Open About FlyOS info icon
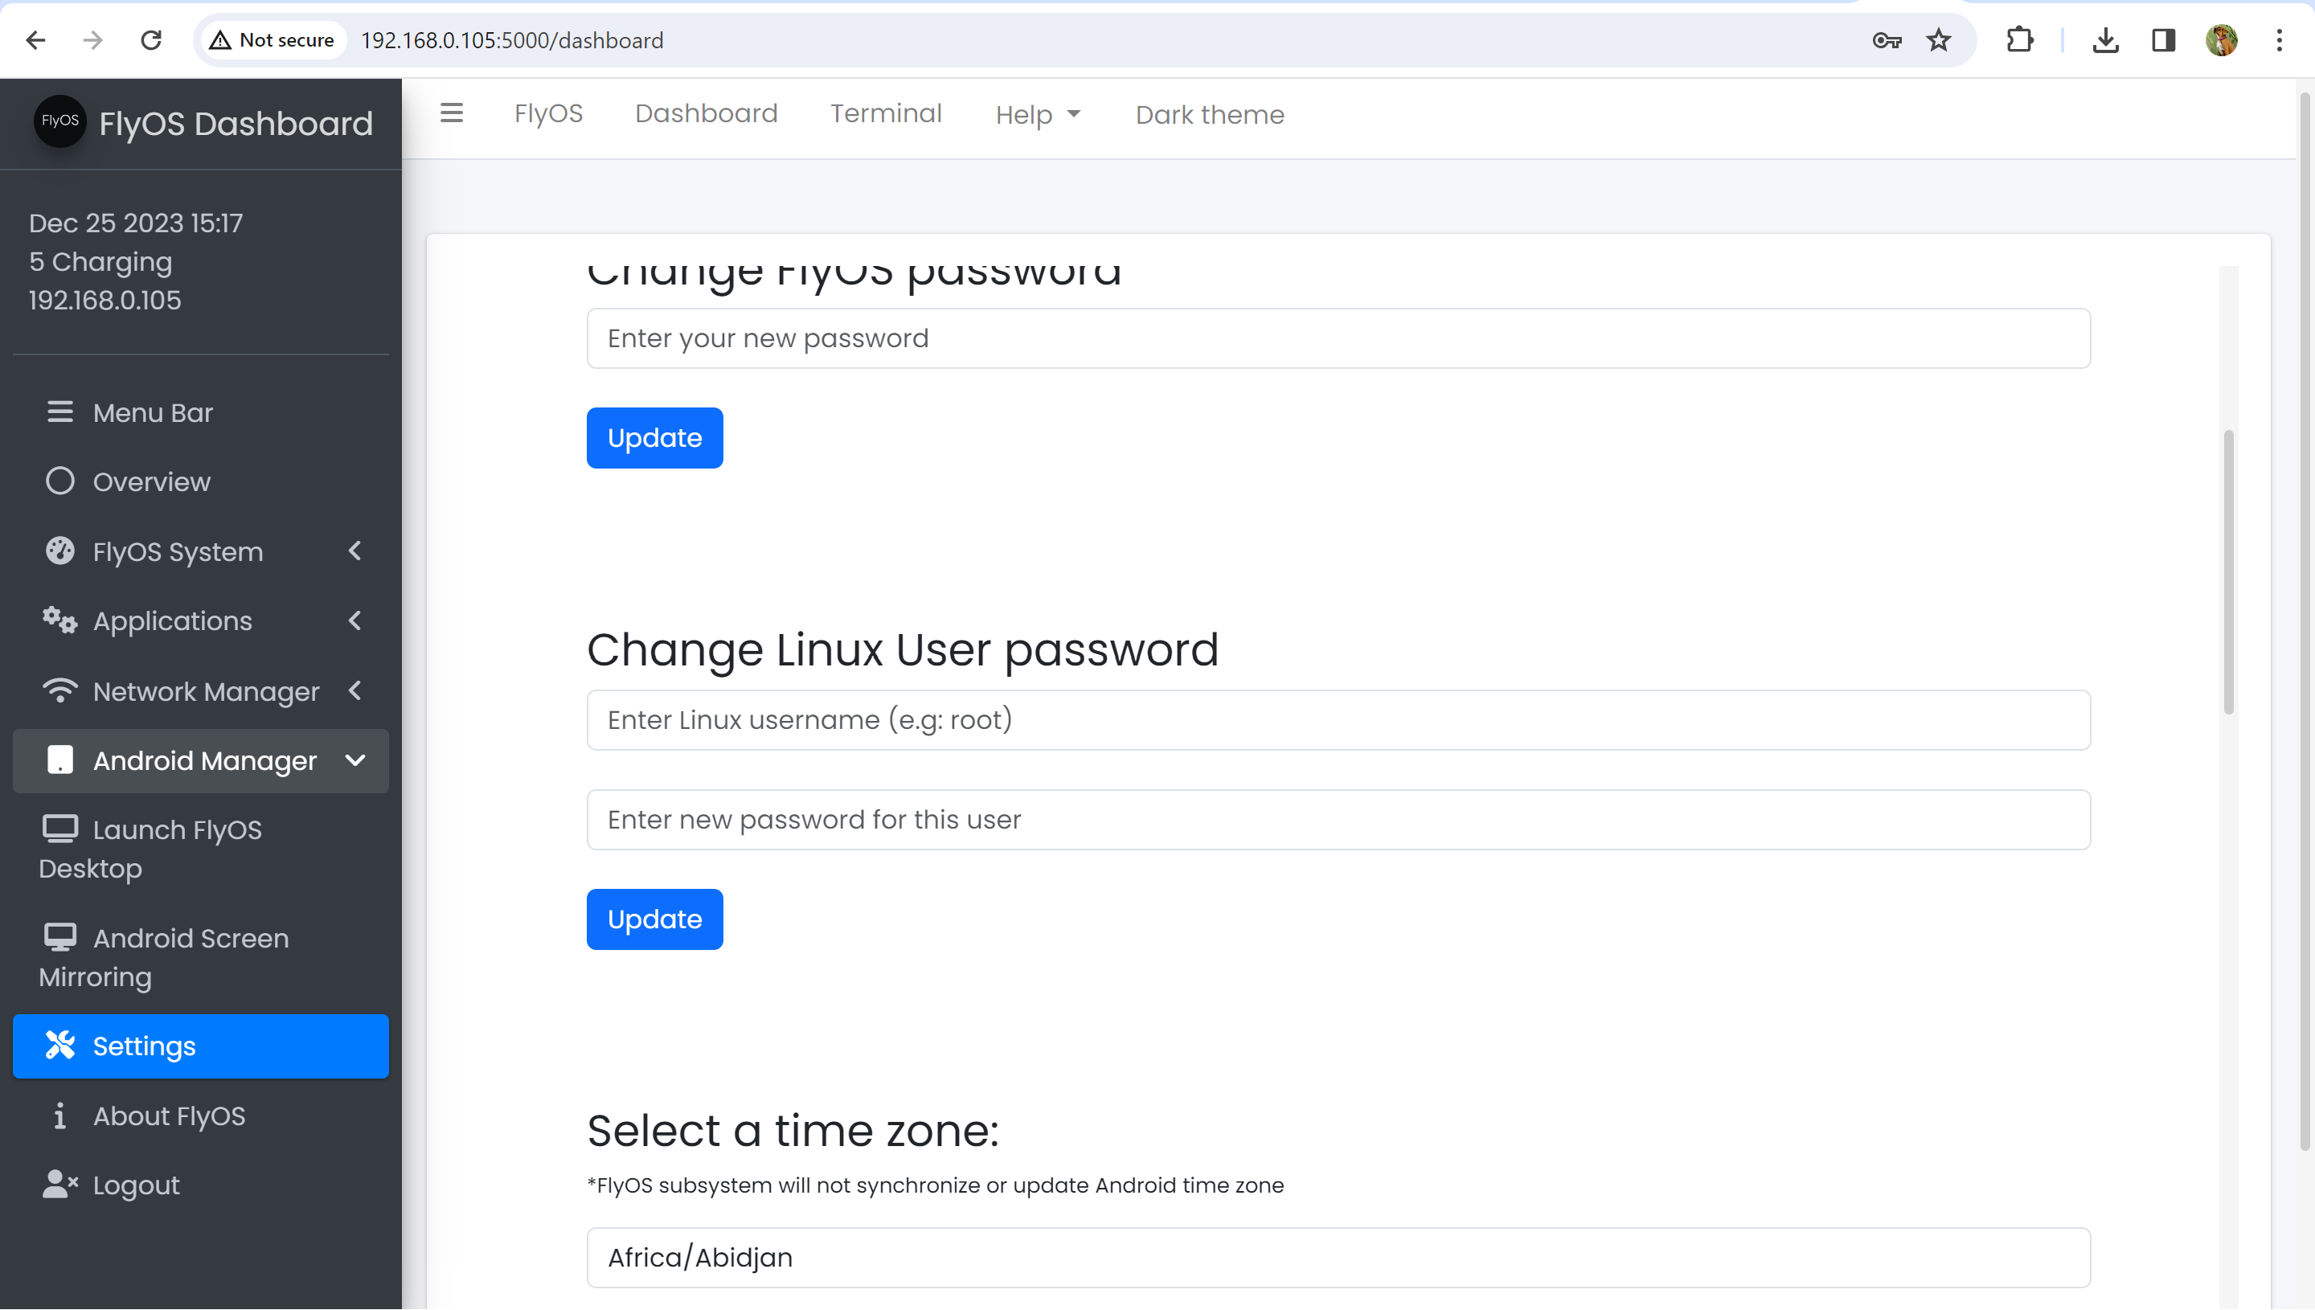 point(59,1115)
